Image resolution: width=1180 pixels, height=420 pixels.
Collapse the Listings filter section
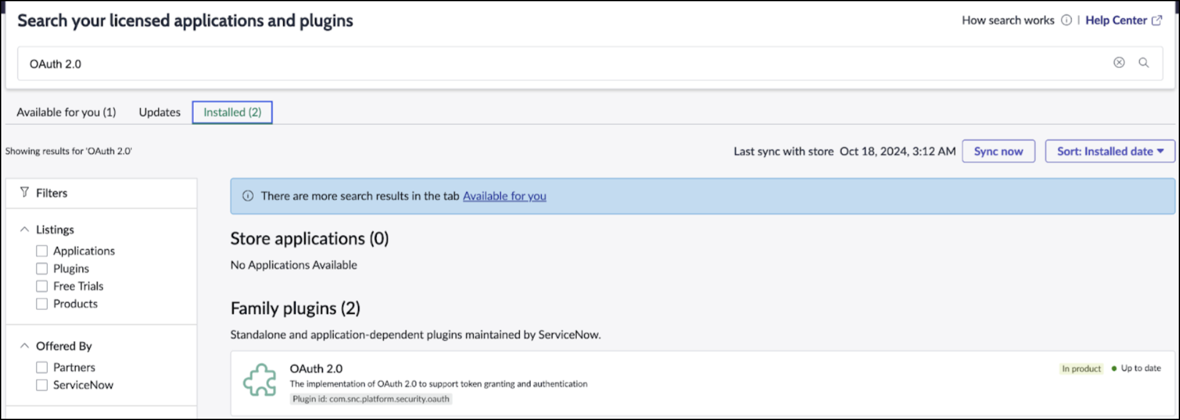tap(24, 229)
